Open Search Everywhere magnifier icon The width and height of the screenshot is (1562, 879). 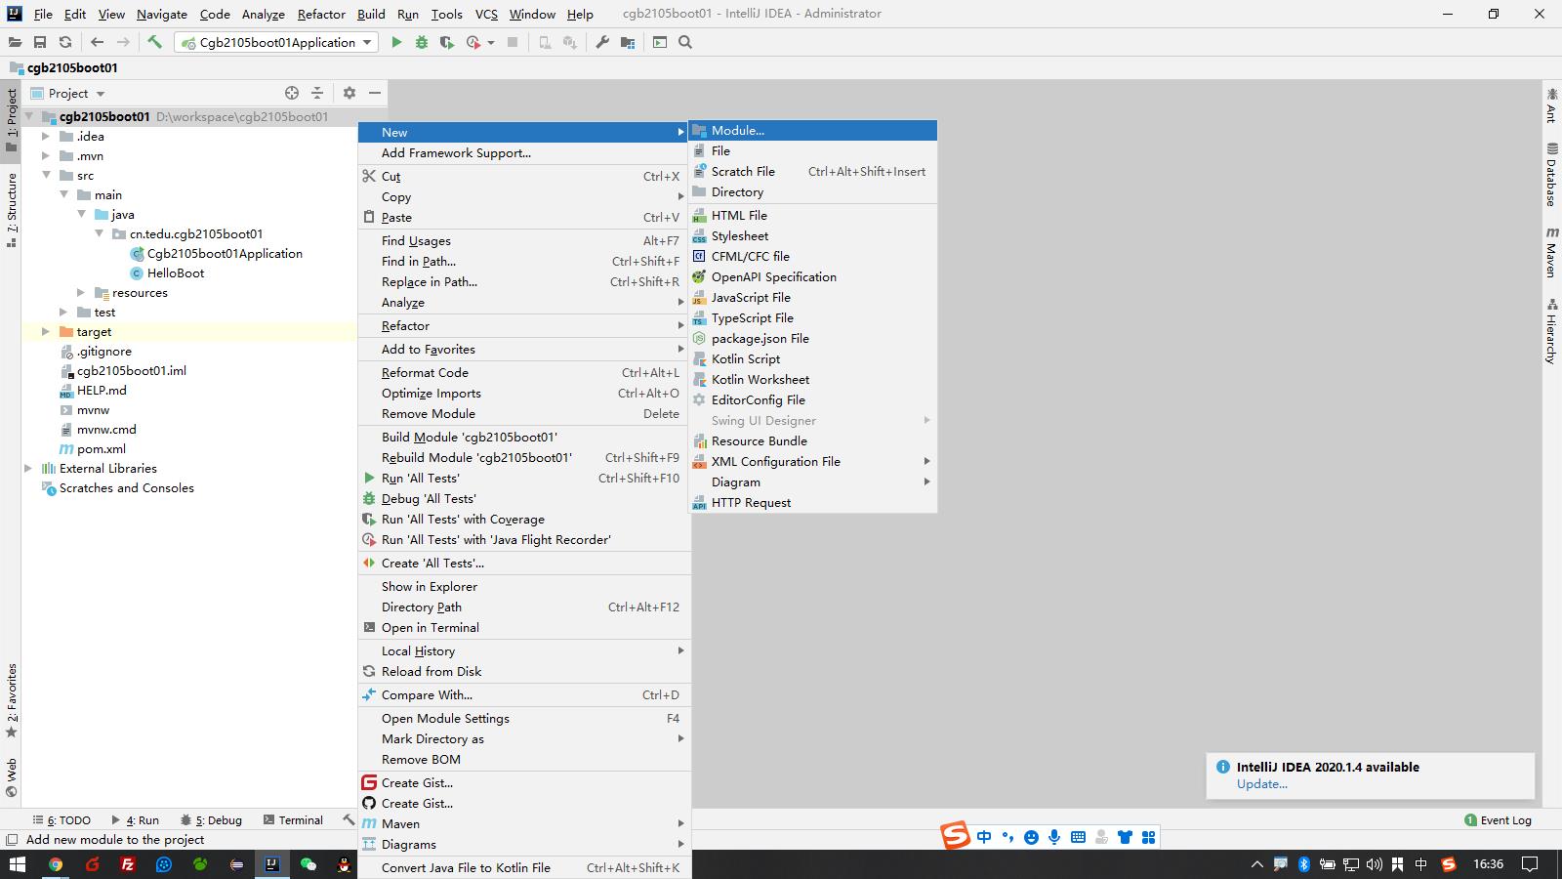tap(685, 42)
